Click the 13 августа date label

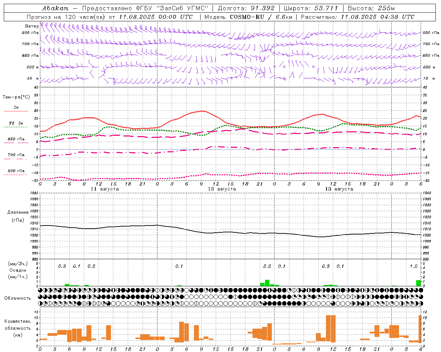pos(339,189)
